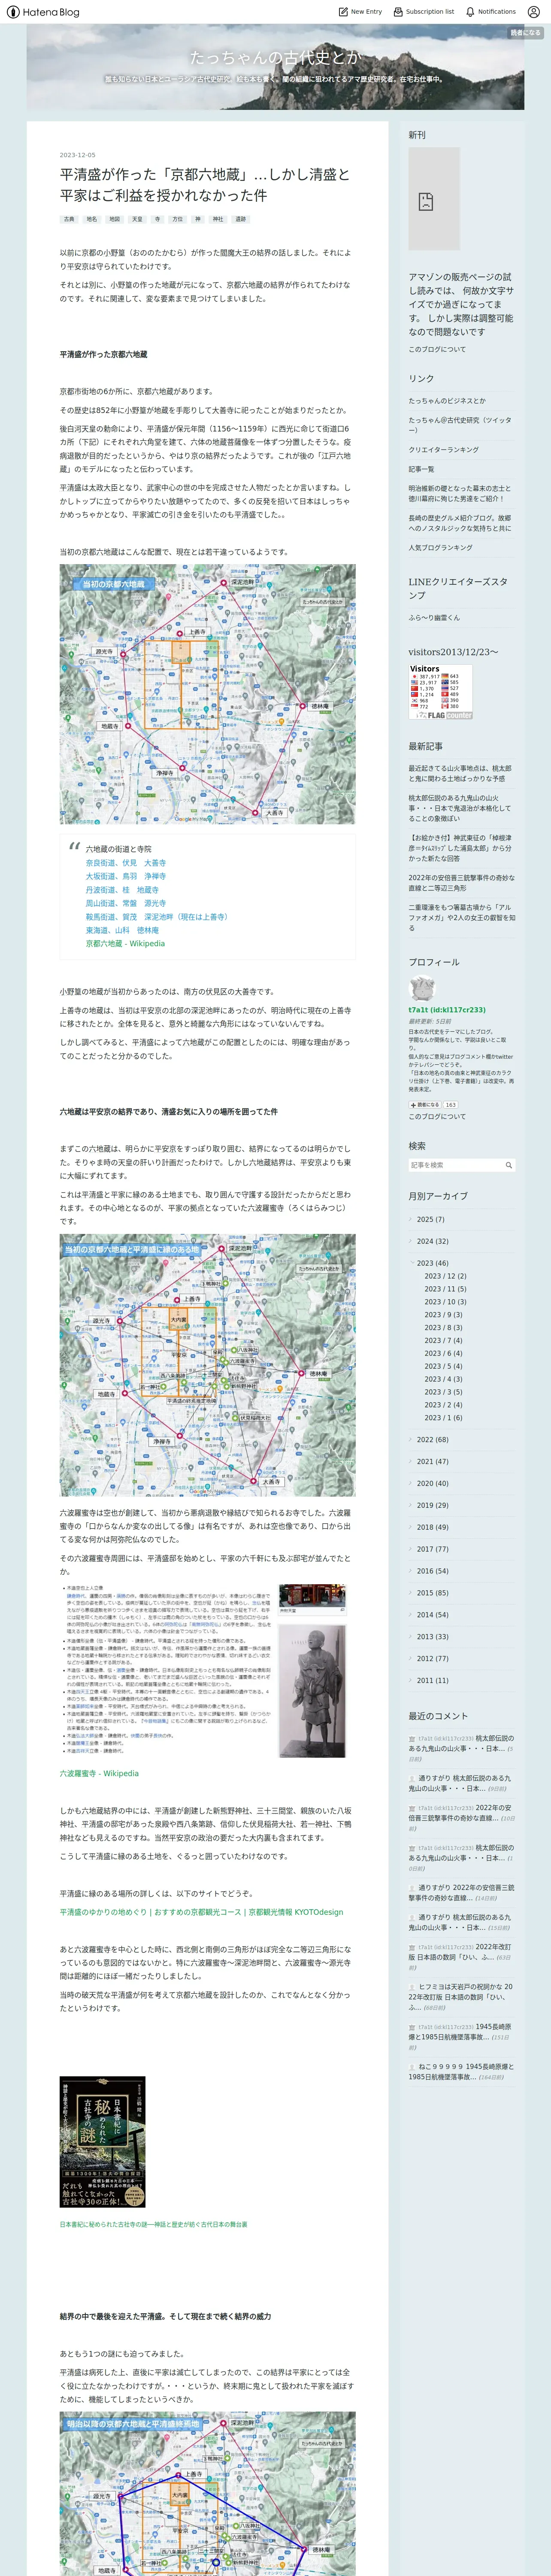This screenshot has width=551, height=2576.
Task: Open sidebar link たっちゃんのビジネスとか
Action: click(x=447, y=400)
